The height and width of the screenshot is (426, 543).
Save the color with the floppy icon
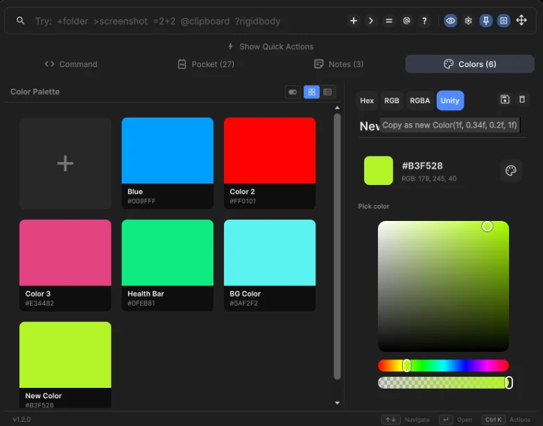coord(505,100)
